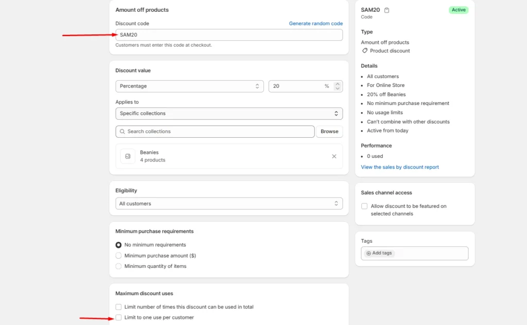This screenshot has height=325, width=527.
Task: Click the '4 products' label under Beanies
Action: click(152, 160)
